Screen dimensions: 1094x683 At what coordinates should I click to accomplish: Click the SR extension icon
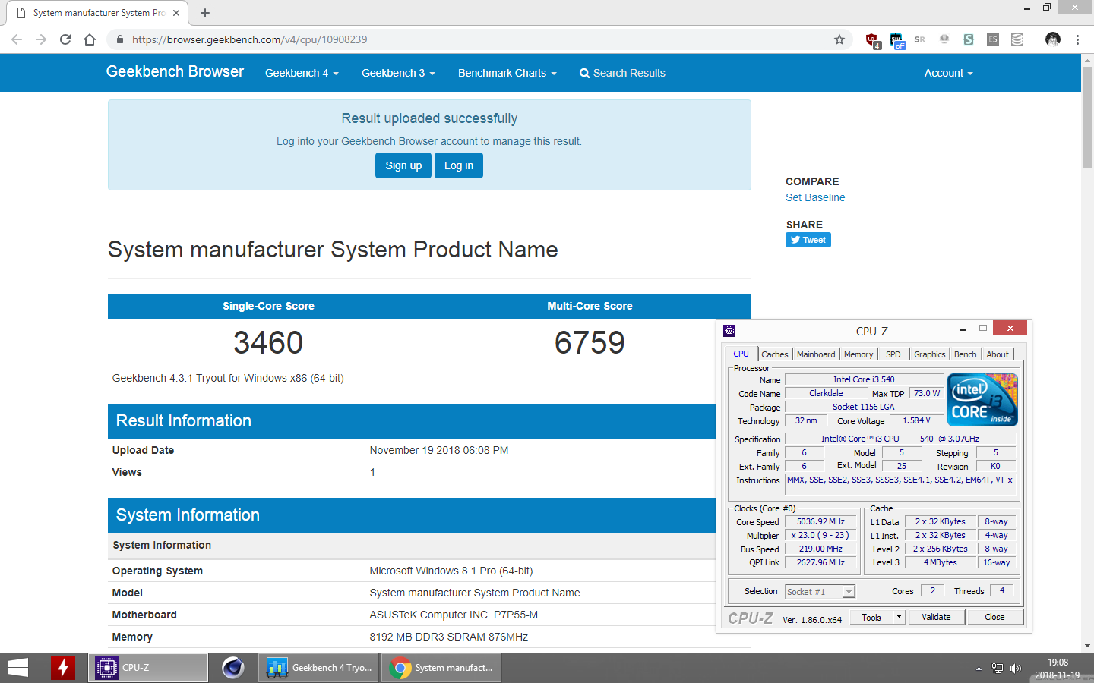(920, 39)
